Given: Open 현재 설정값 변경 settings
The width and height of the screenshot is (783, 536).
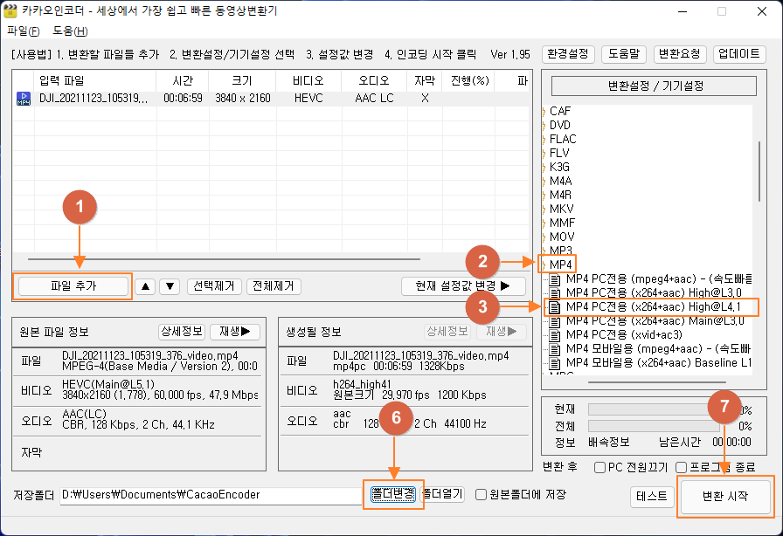Looking at the screenshot, I should coord(463,286).
